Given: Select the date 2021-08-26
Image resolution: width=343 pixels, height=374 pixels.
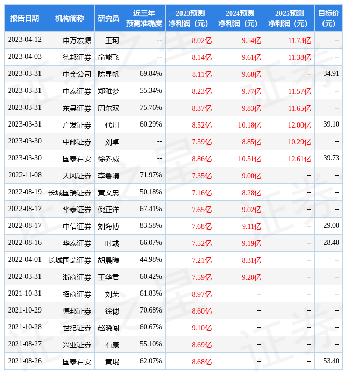Looking at the screenshot, I should 25,362.
